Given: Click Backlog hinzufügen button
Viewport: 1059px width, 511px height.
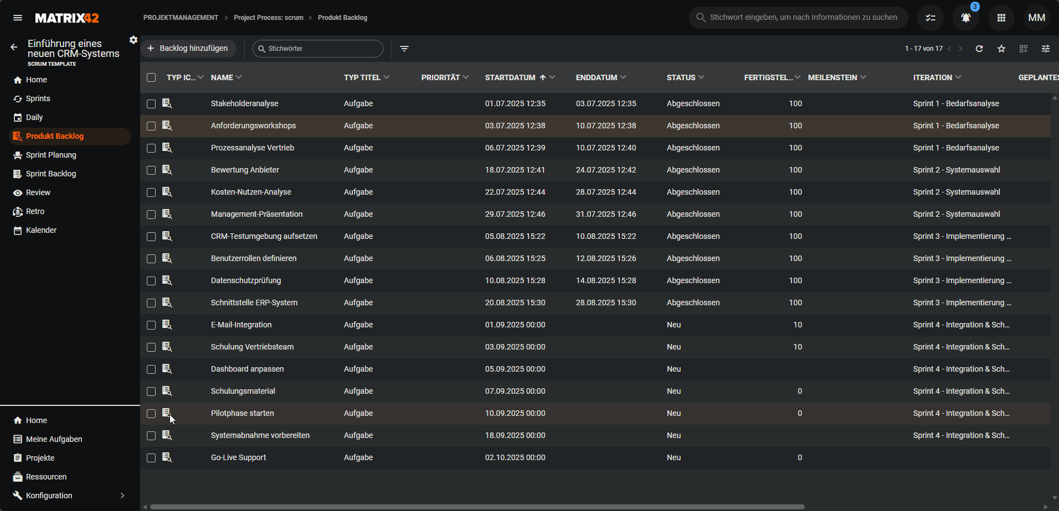Looking at the screenshot, I should pos(188,49).
